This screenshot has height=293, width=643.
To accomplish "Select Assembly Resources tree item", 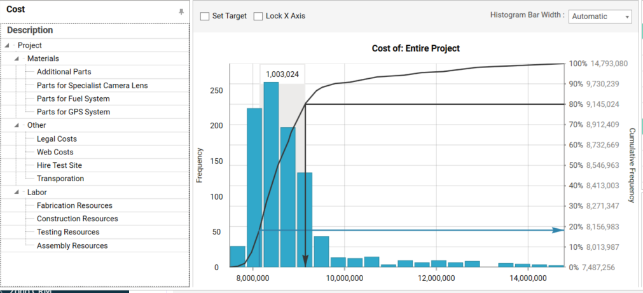I will tap(72, 246).
